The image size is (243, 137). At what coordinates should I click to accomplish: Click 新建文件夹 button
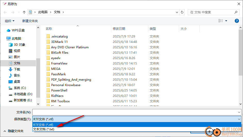30,21
